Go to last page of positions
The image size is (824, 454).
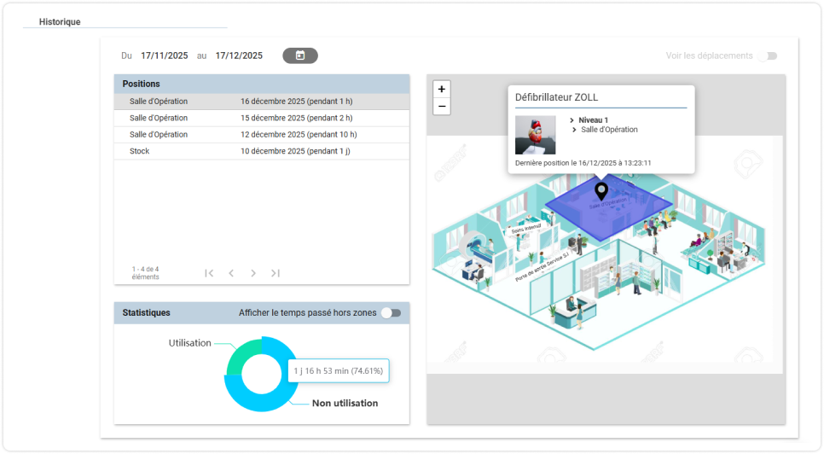276,273
